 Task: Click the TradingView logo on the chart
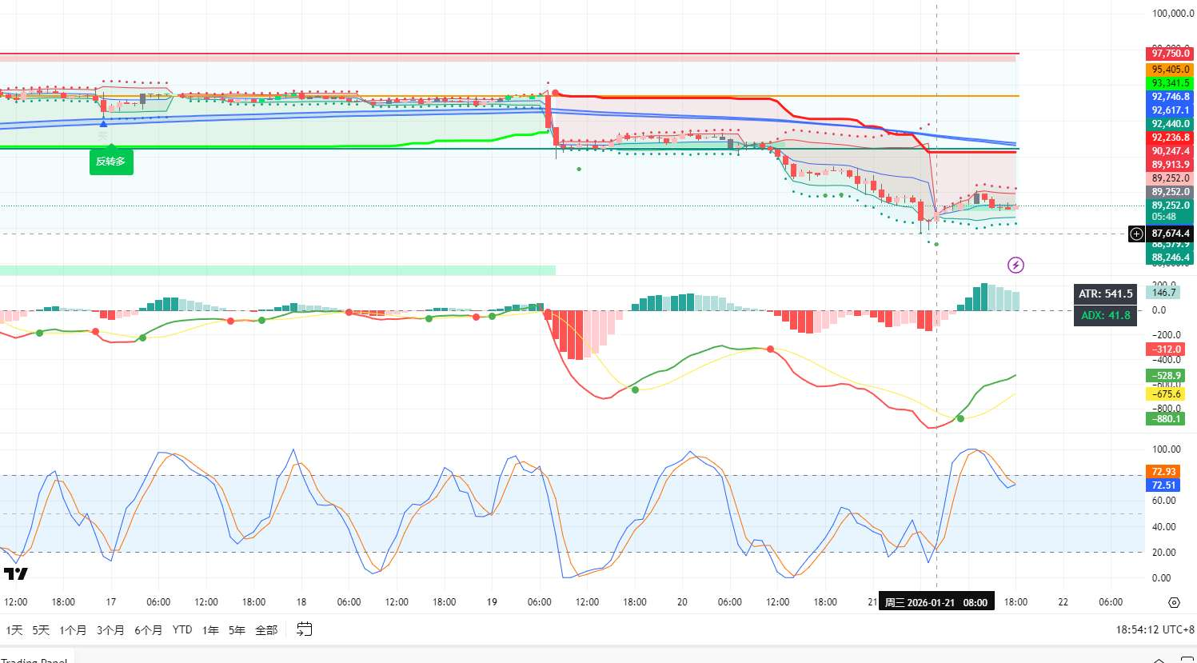pyautogui.click(x=16, y=573)
